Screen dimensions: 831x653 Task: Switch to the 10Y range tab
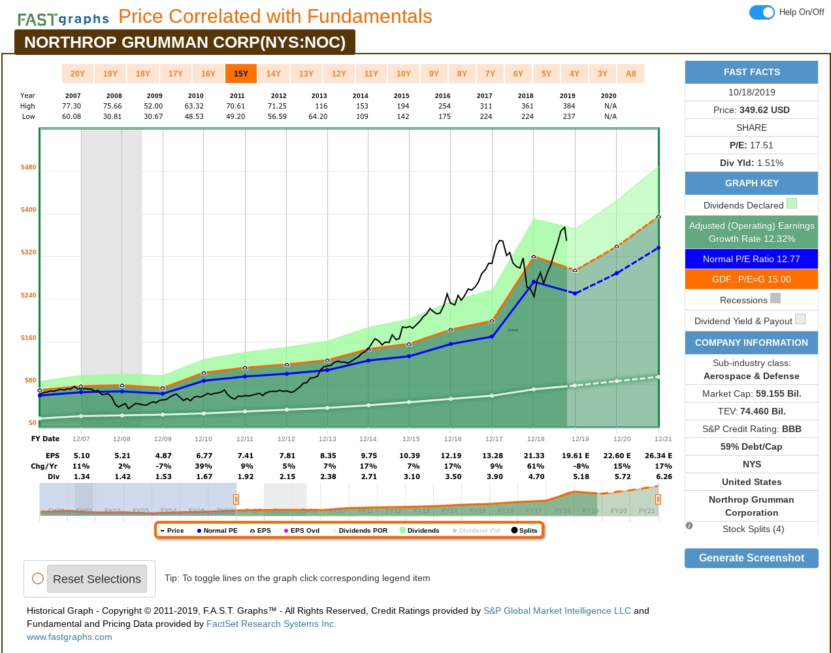pos(404,74)
